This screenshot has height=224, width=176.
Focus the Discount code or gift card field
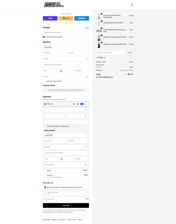click(x=111, y=53)
